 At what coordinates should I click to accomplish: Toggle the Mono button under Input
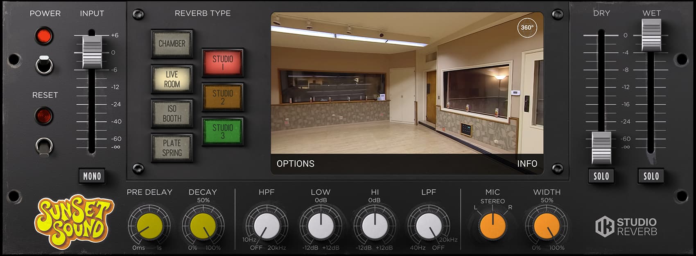[92, 176]
